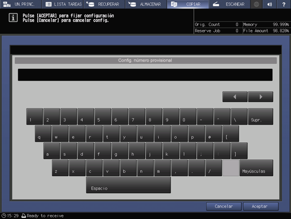Click the globe network icon
291x219 pixels.
tap(256, 4)
